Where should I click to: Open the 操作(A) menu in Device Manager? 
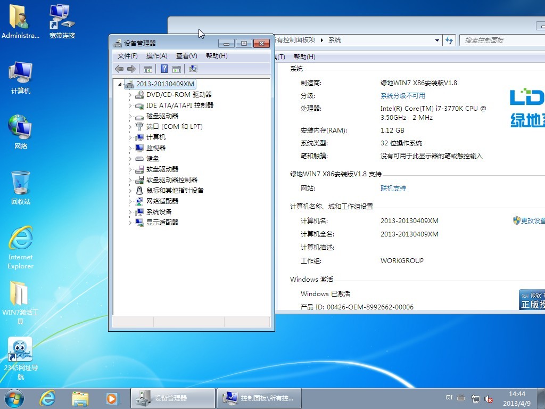[157, 56]
